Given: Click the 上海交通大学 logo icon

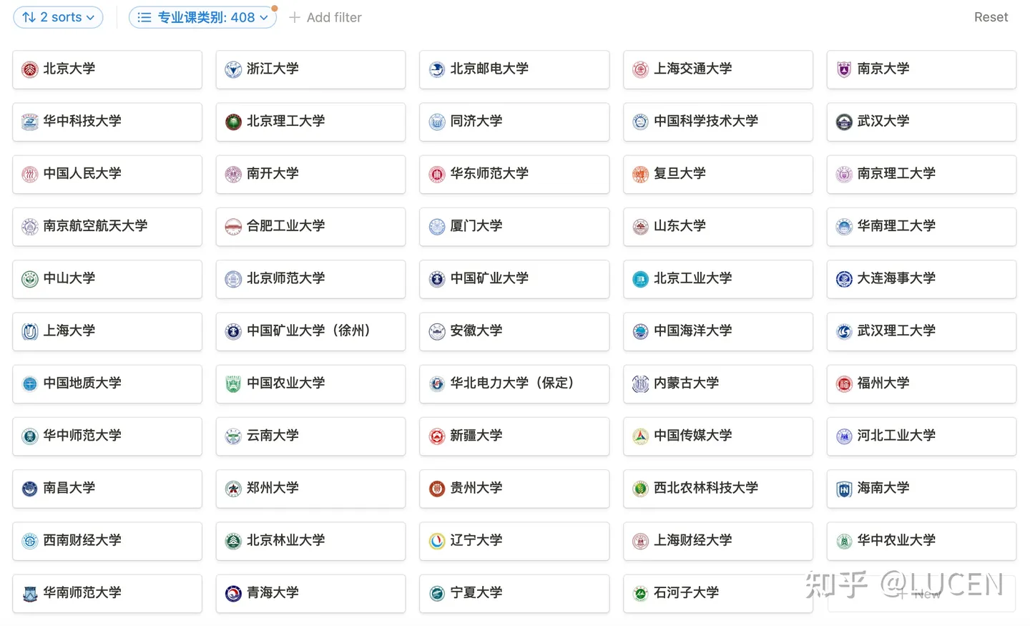Looking at the screenshot, I should pyautogui.click(x=640, y=69).
